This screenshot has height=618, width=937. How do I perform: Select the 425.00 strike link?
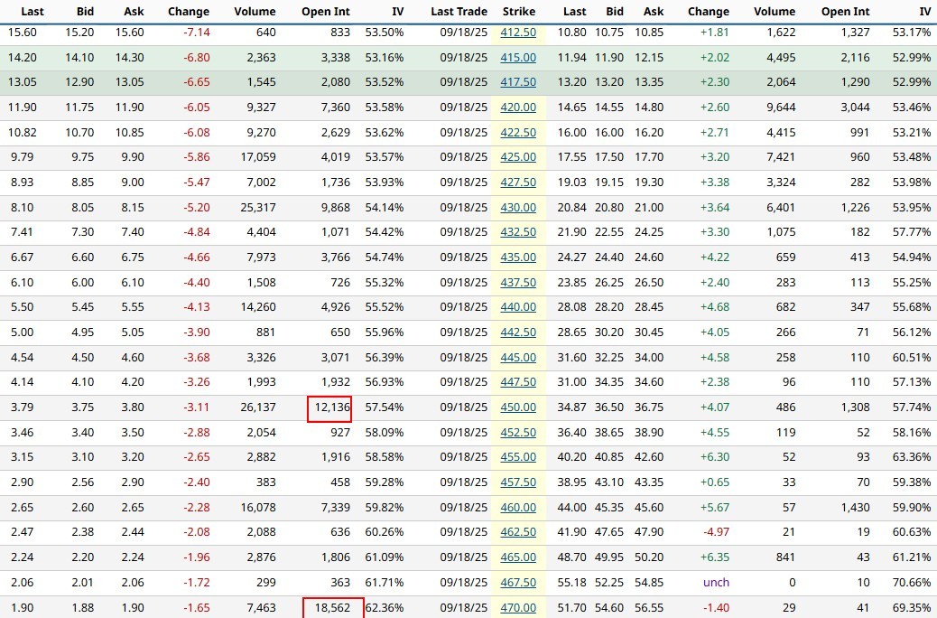pyautogui.click(x=518, y=157)
